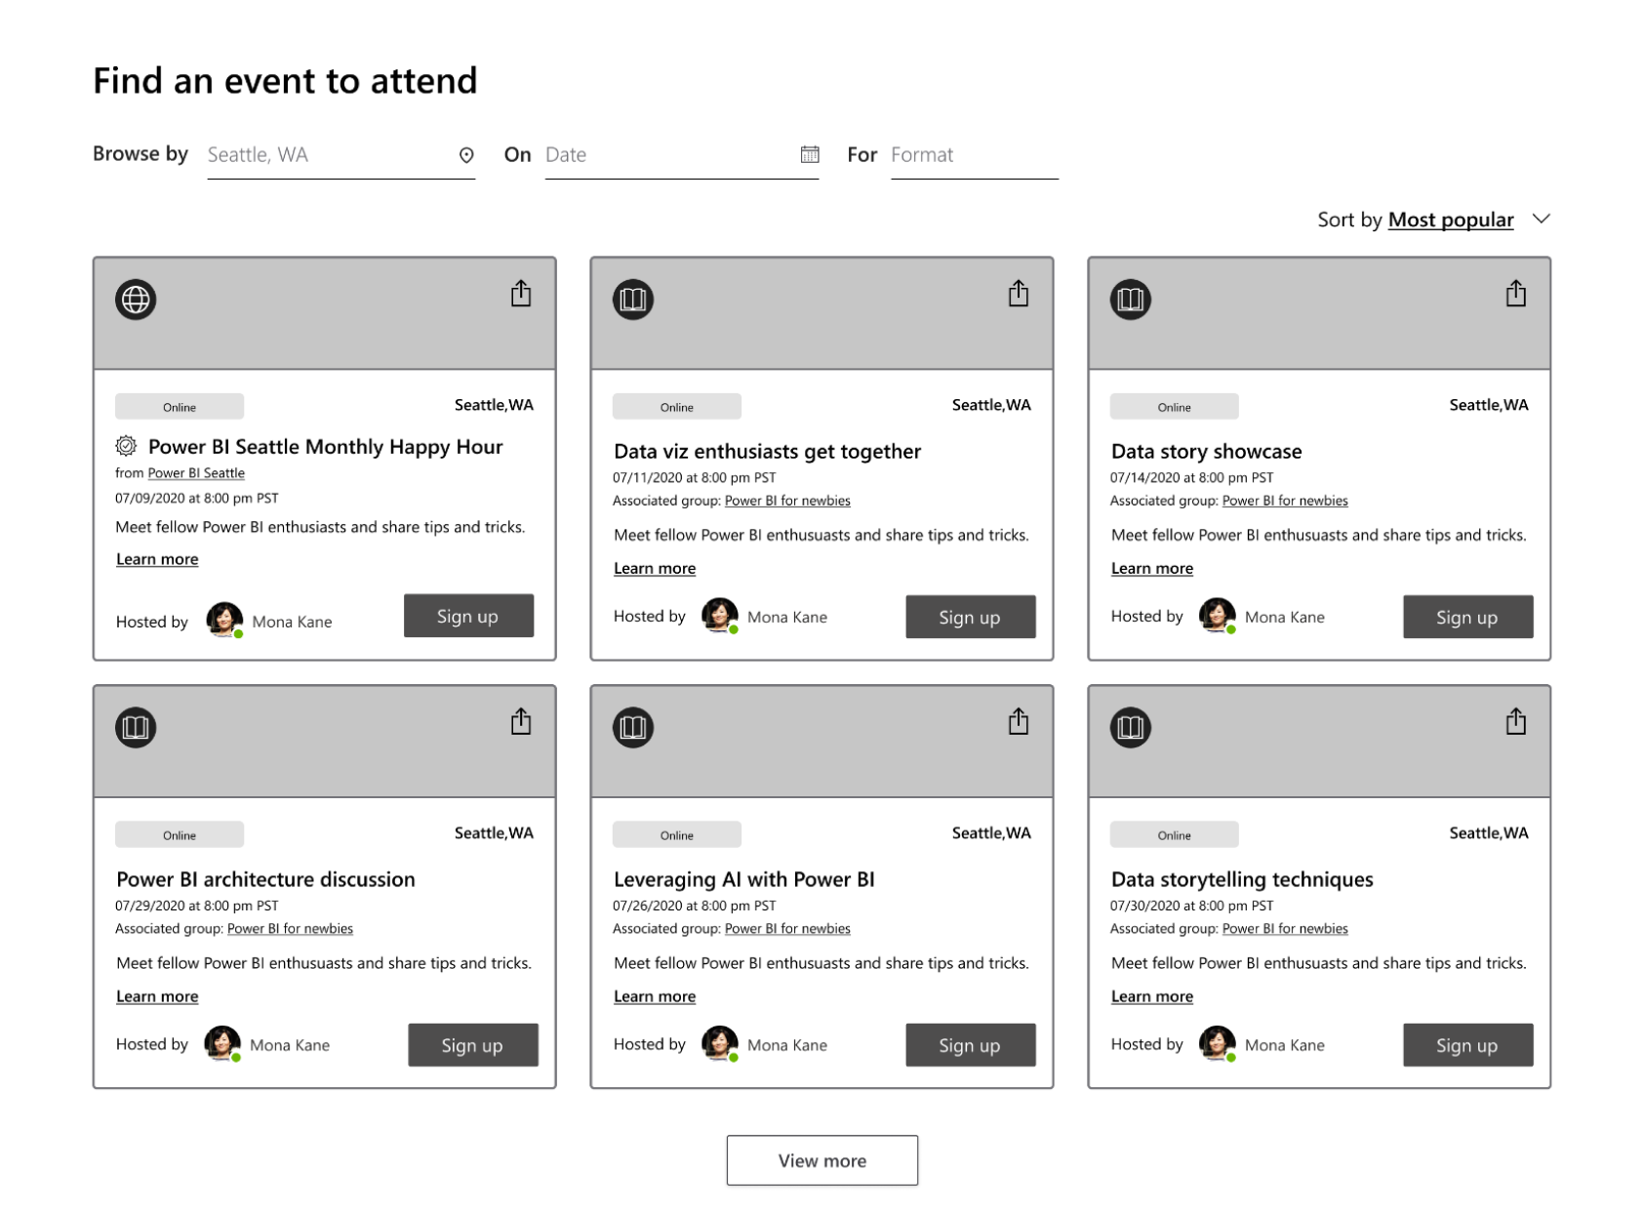Share the Data storytelling techniques event
Viewport: 1643px width, 1210px height.
pyautogui.click(x=1515, y=722)
